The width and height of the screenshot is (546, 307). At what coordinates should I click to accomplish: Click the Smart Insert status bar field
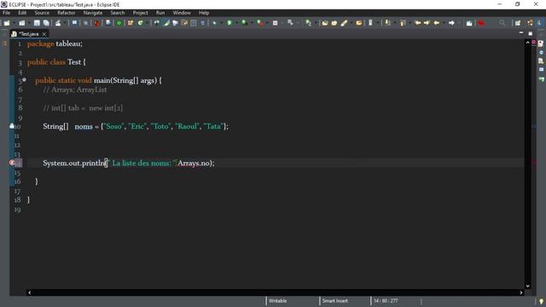point(335,301)
